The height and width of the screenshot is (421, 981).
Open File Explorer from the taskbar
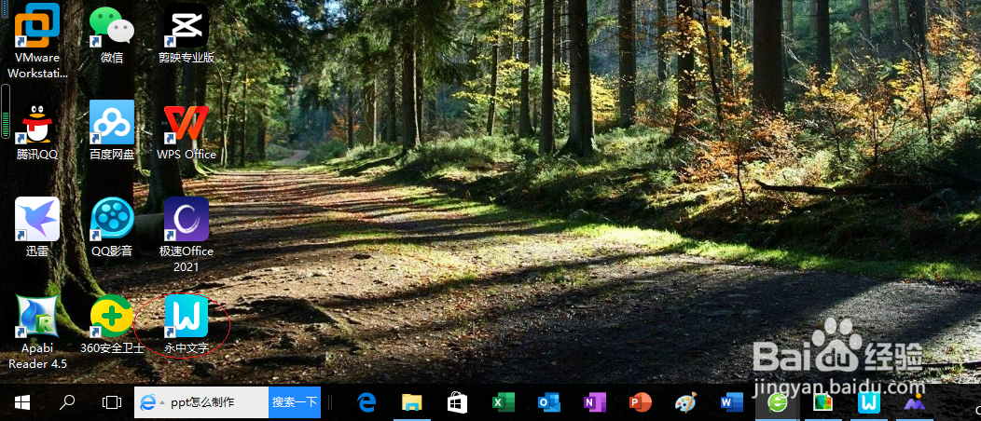[411, 402]
